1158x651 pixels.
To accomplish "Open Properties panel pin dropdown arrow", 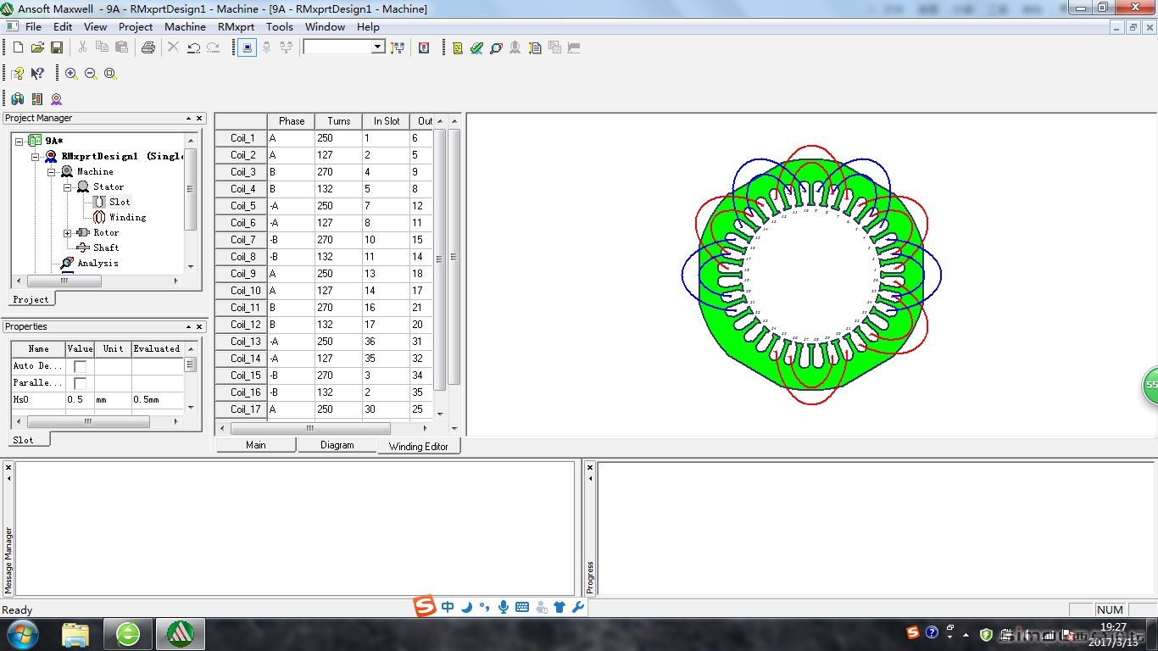I will (x=189, y=327).
